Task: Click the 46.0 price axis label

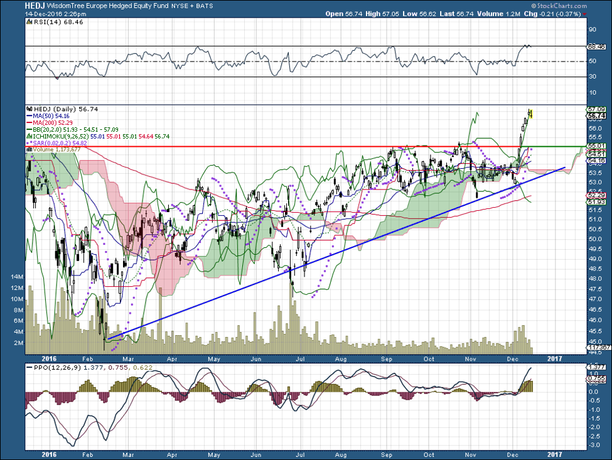Action: tap(595, 320)
